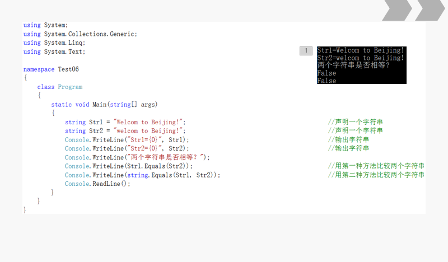448x262 pixels.
Task: Click the "string.Equals(Str1, Str2)" statement
Action: tap(143, 175)
